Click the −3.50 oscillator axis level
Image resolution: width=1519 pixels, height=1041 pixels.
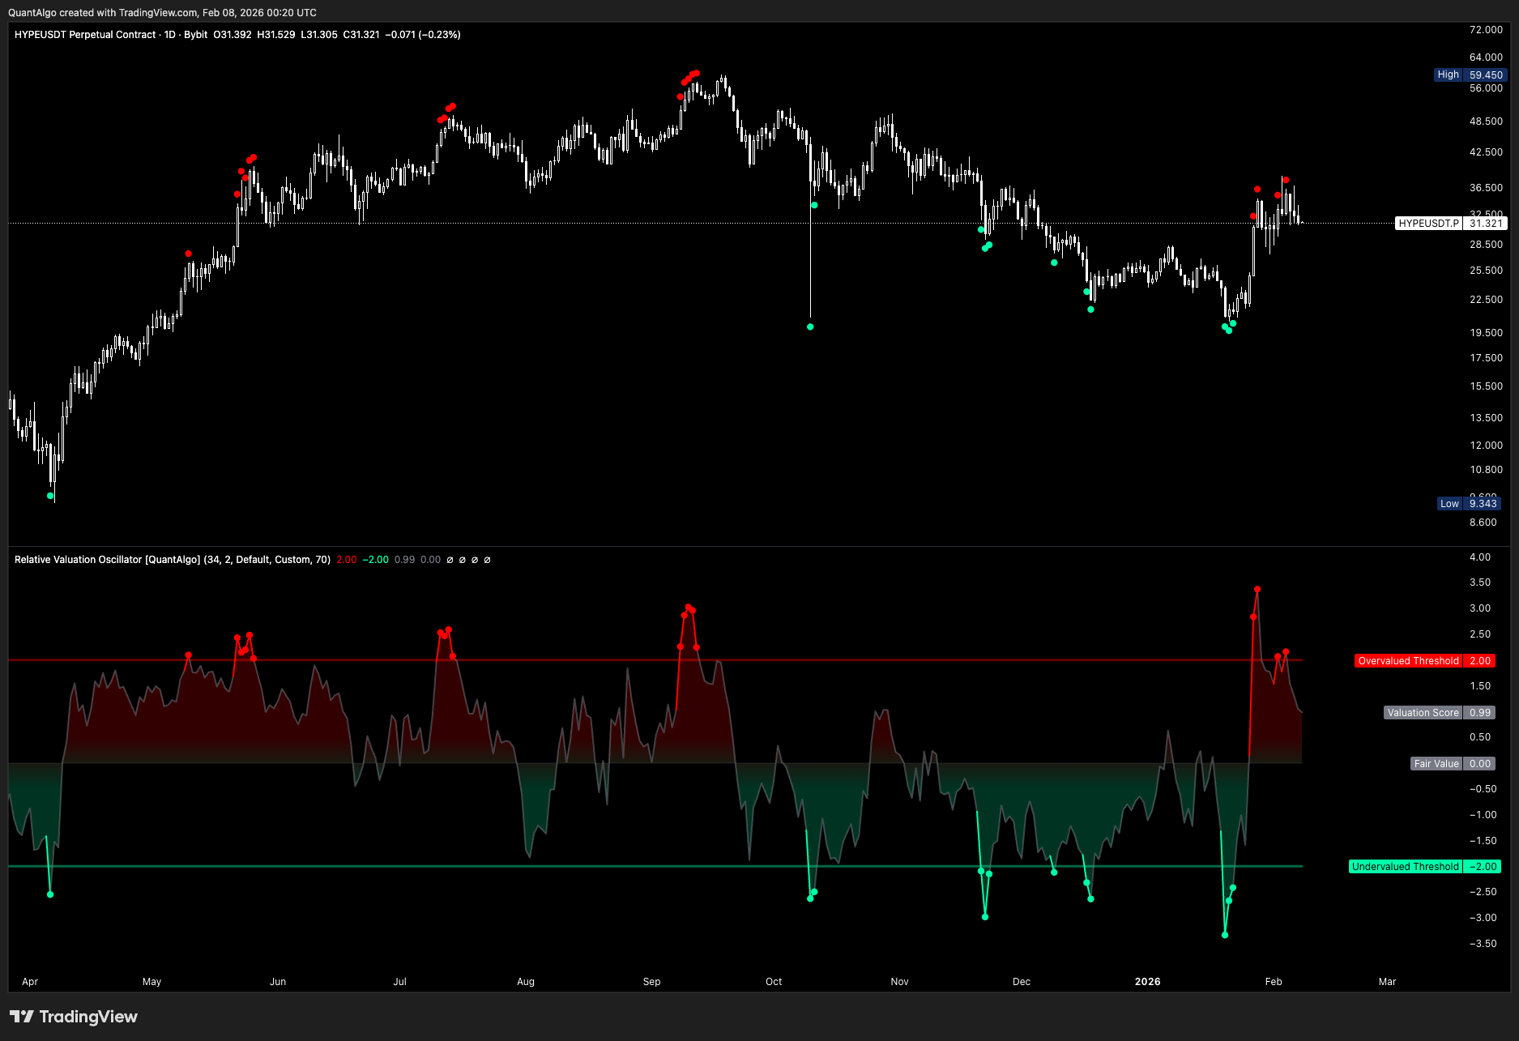(1483, 944)
